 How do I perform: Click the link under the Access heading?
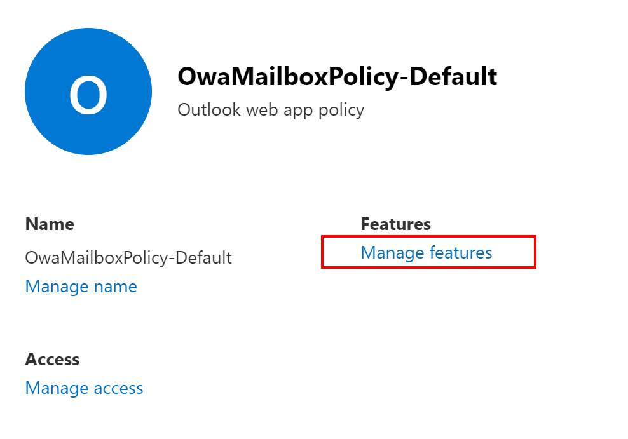click(x=84, y=388)
